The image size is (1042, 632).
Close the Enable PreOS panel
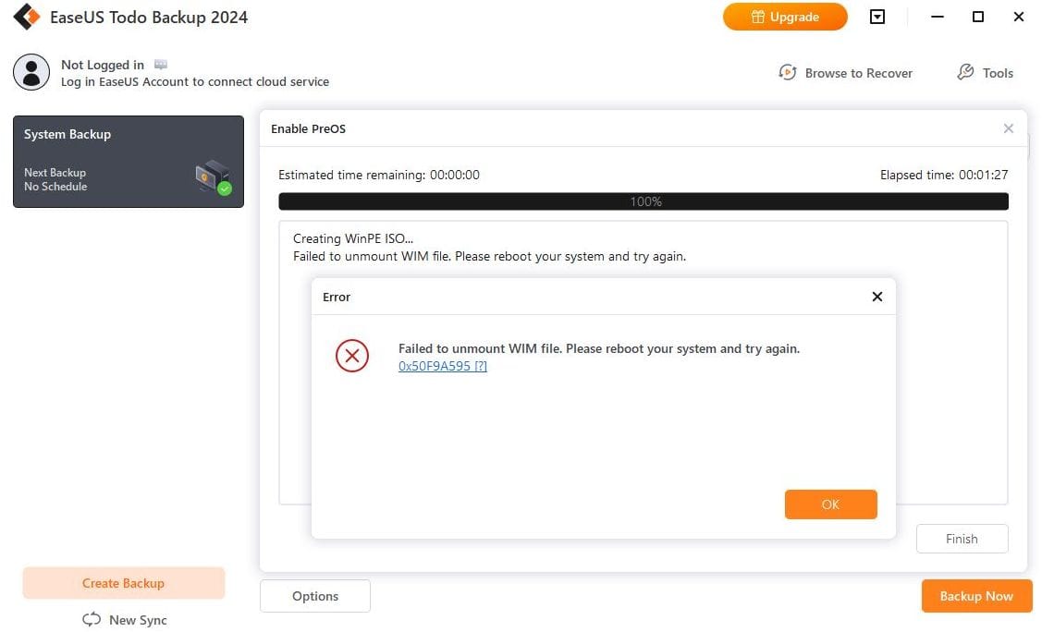coord(1008,128)
